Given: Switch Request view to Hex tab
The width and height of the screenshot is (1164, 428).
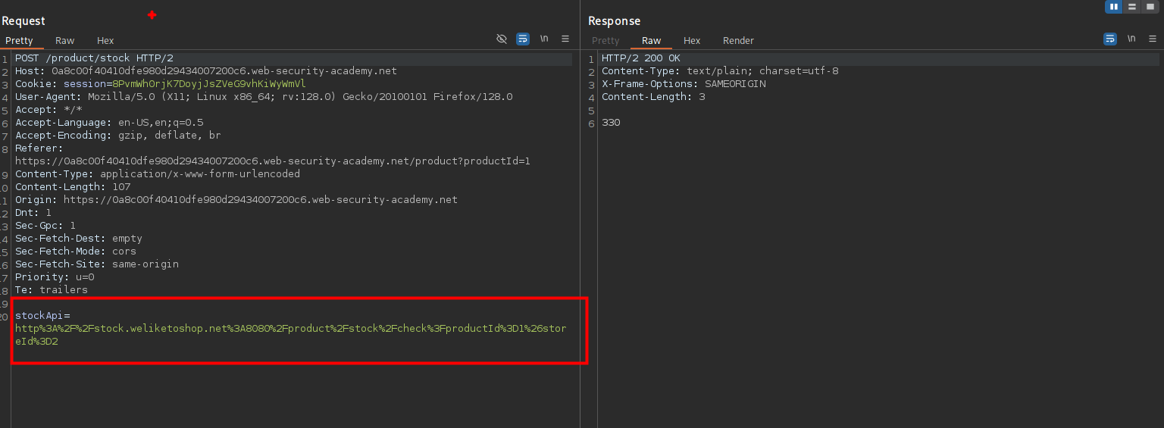Looking at the screenshot, I should coord(105,41).
